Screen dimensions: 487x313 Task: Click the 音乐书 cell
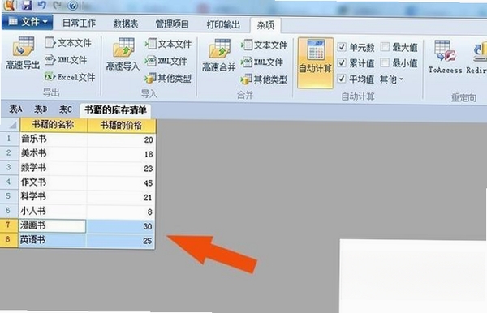click(x=53, y=139)
